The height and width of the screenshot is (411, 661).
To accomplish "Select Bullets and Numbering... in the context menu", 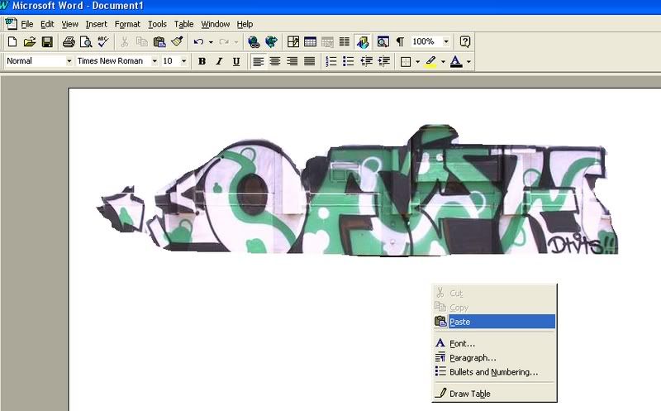I will (x=493, y=372).
